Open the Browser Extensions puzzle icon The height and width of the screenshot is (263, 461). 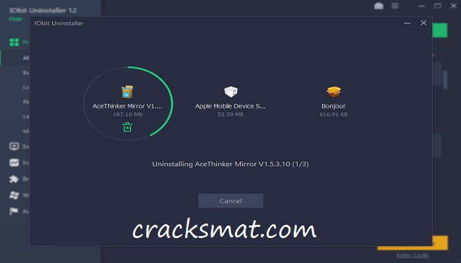(x=14, y=179)
